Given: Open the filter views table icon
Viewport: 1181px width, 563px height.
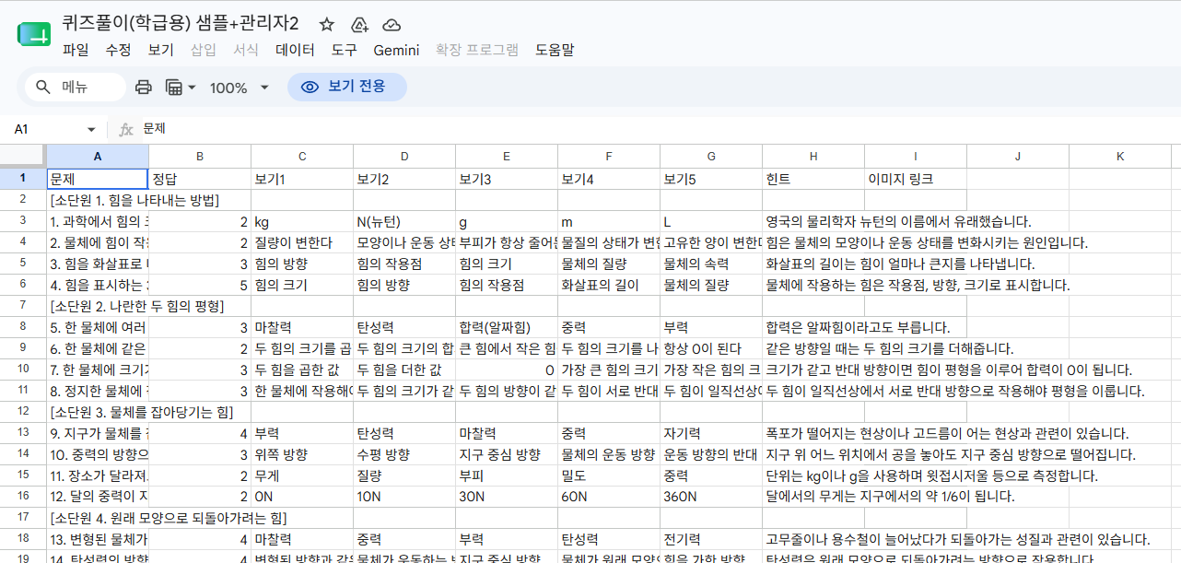Looking at the screenshot, I should [x=173, y=88].
